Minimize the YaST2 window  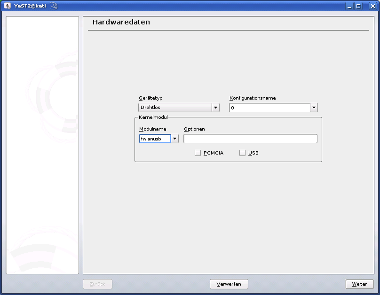(349, 6)
